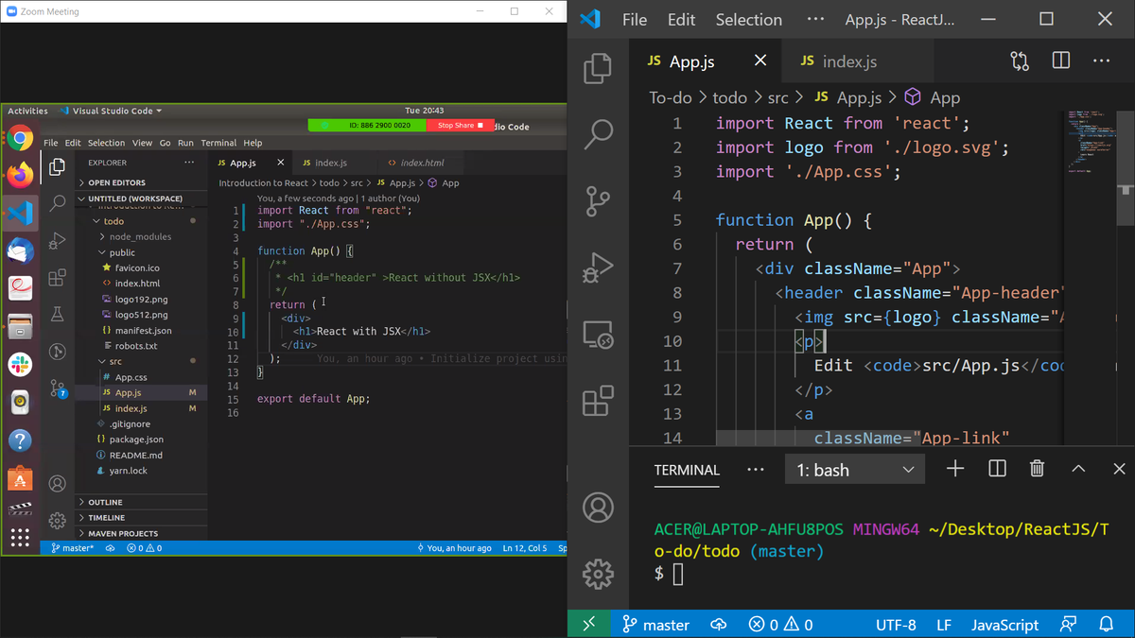Click src breadcrumb in right editor
The height and width of the screenshot is (638, 1135).
point(778,97)
